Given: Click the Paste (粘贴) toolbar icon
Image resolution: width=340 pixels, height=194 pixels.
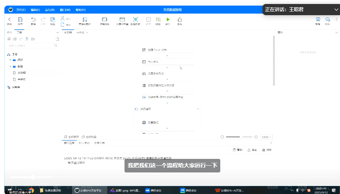Looking at the screenshot, I should click(52, 20).
